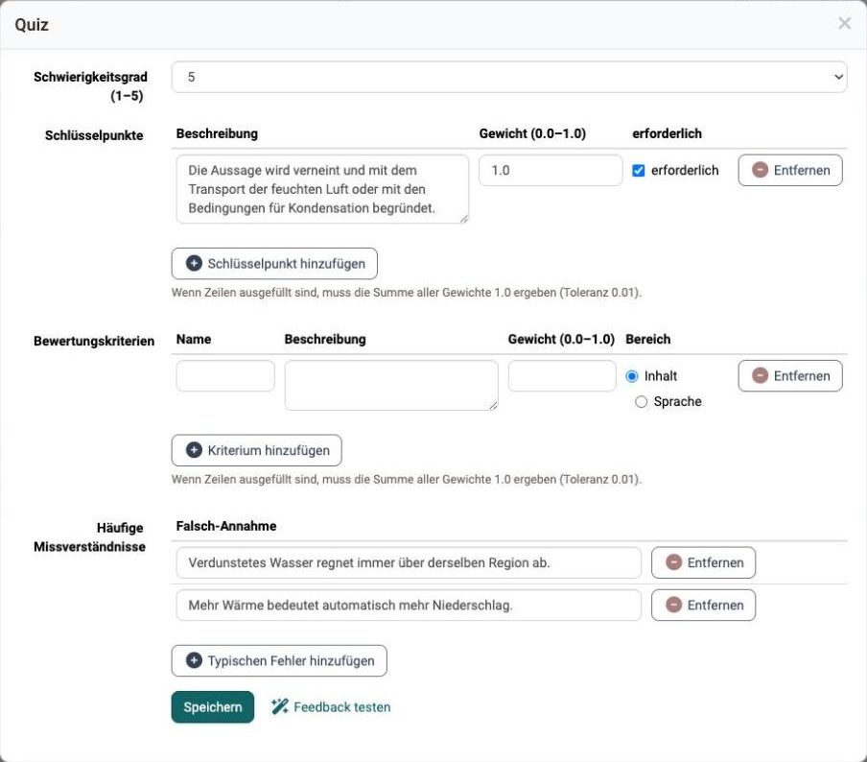Edit the 'Mehr Wärme bedeutet' misconception field
The width and height of the screenshot is (867, 762).
(409, 606)
